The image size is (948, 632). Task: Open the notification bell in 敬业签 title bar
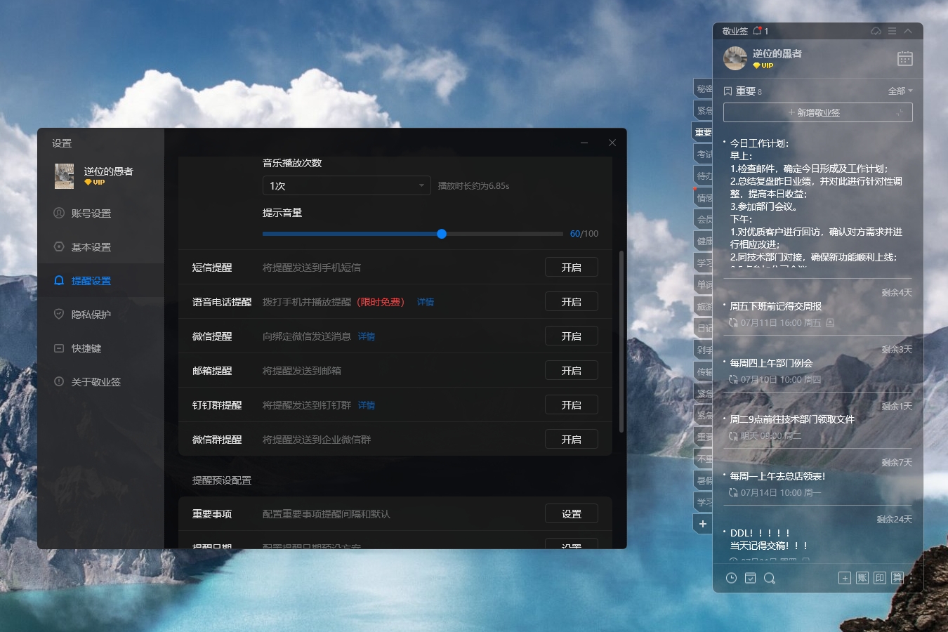point(758,31)
